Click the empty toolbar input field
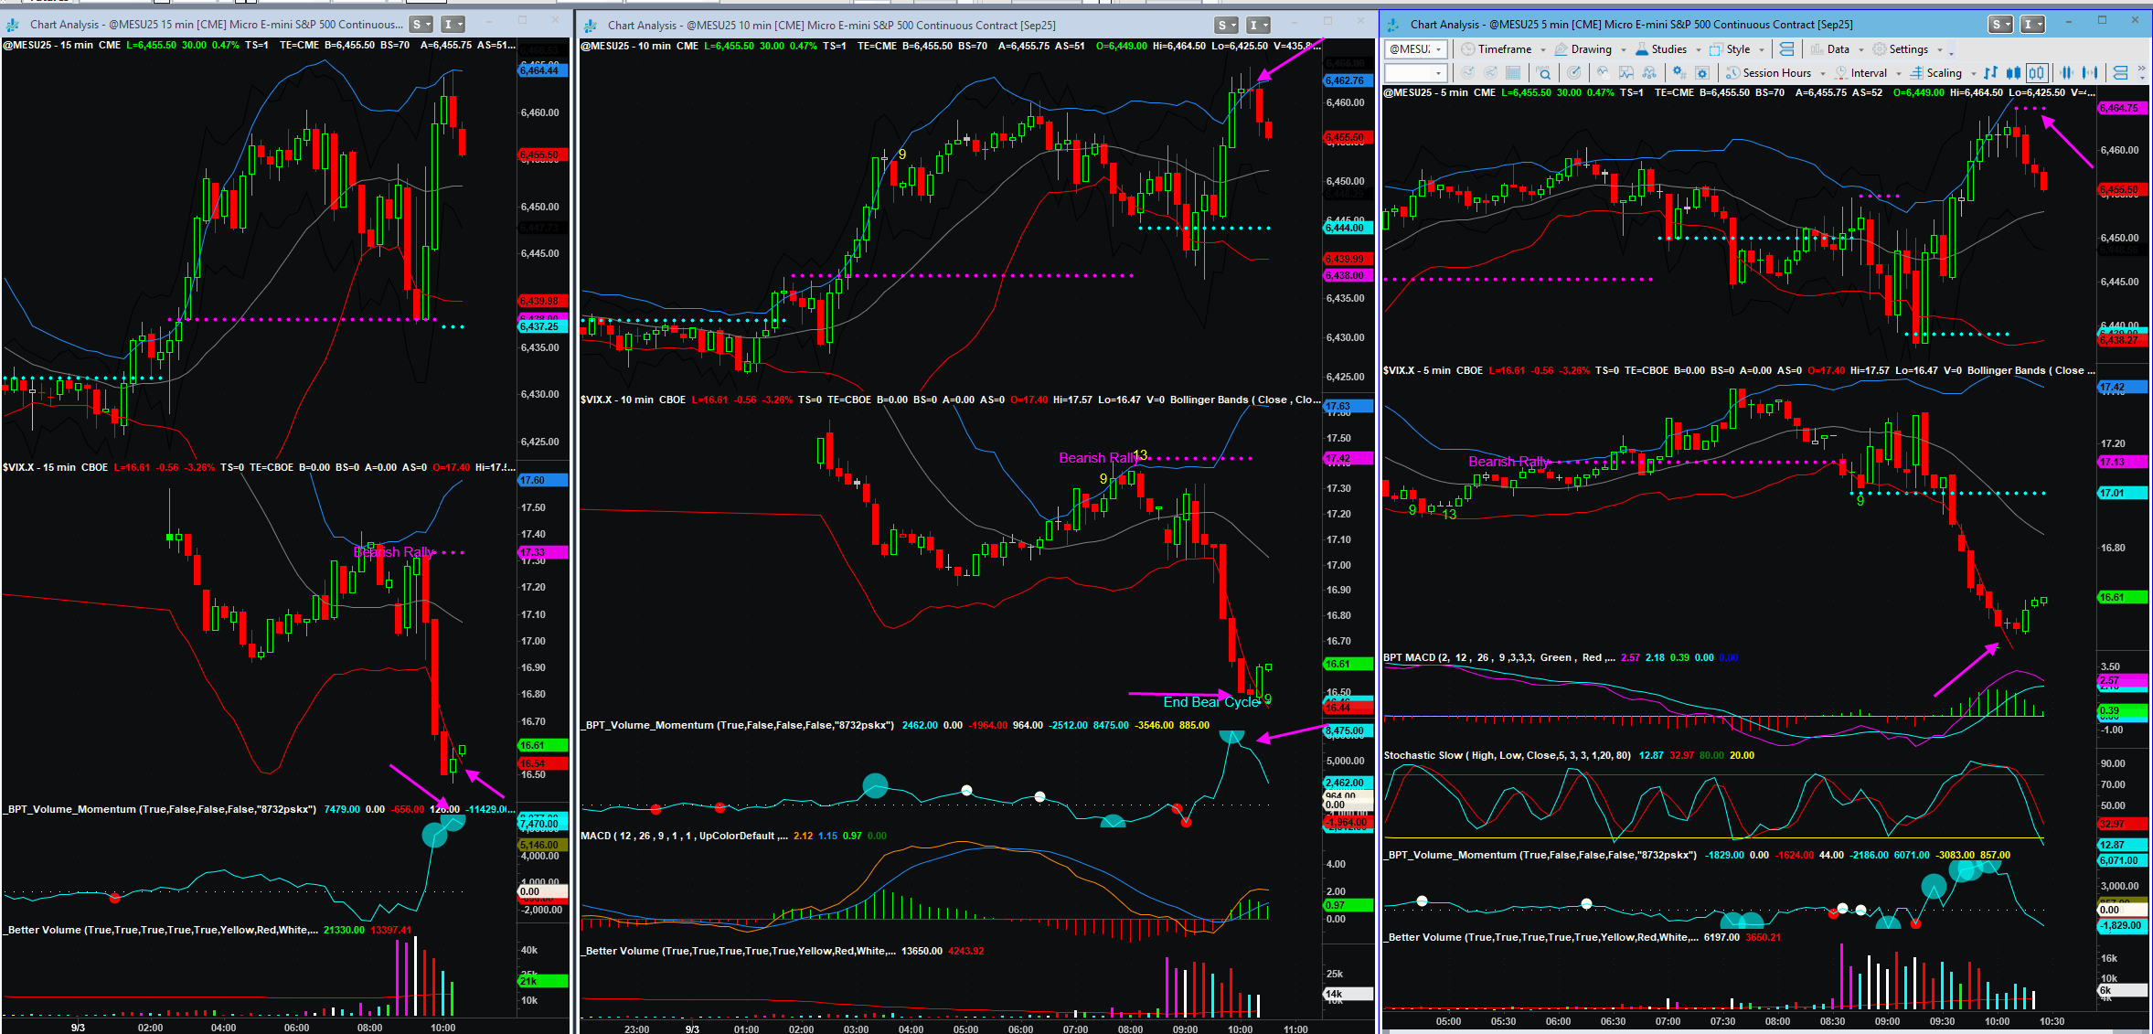Screen dimensions: 2153x1034 (x=1415, y=73)
